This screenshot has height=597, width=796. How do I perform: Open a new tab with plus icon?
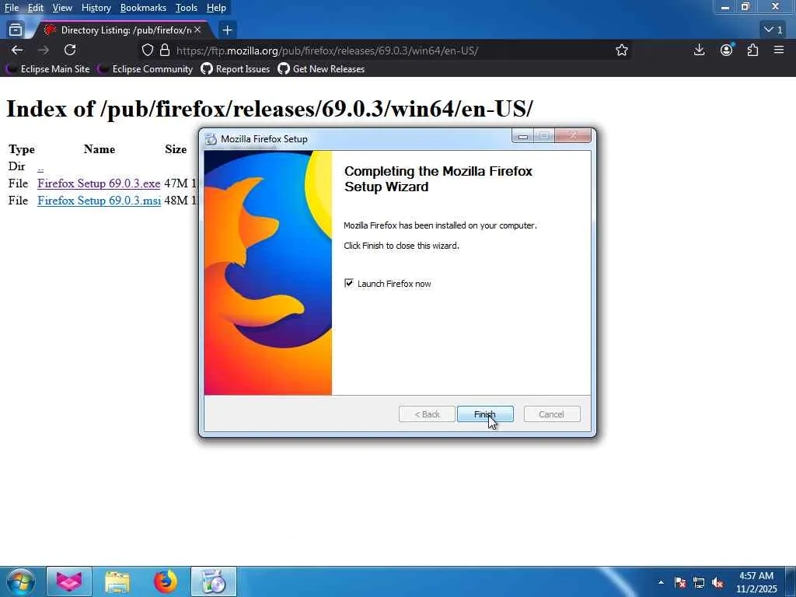227,30
